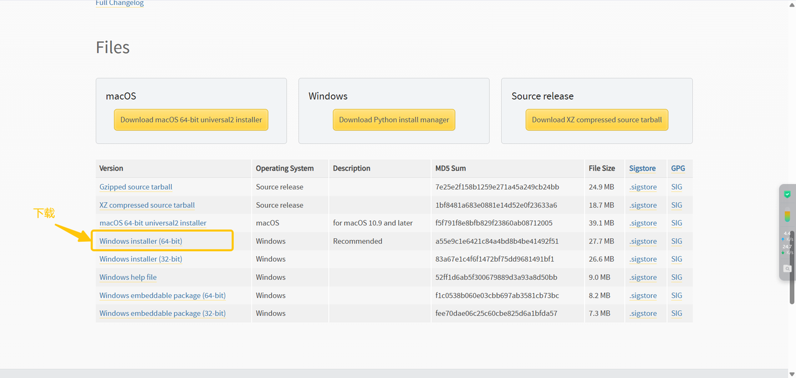
Task: Click the search icon in floating widget
Action: 787,269
